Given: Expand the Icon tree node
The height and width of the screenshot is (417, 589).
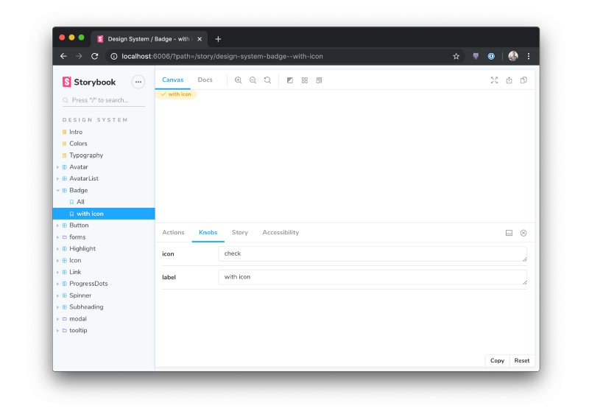Looking at the screenshot, I should 58,261.
